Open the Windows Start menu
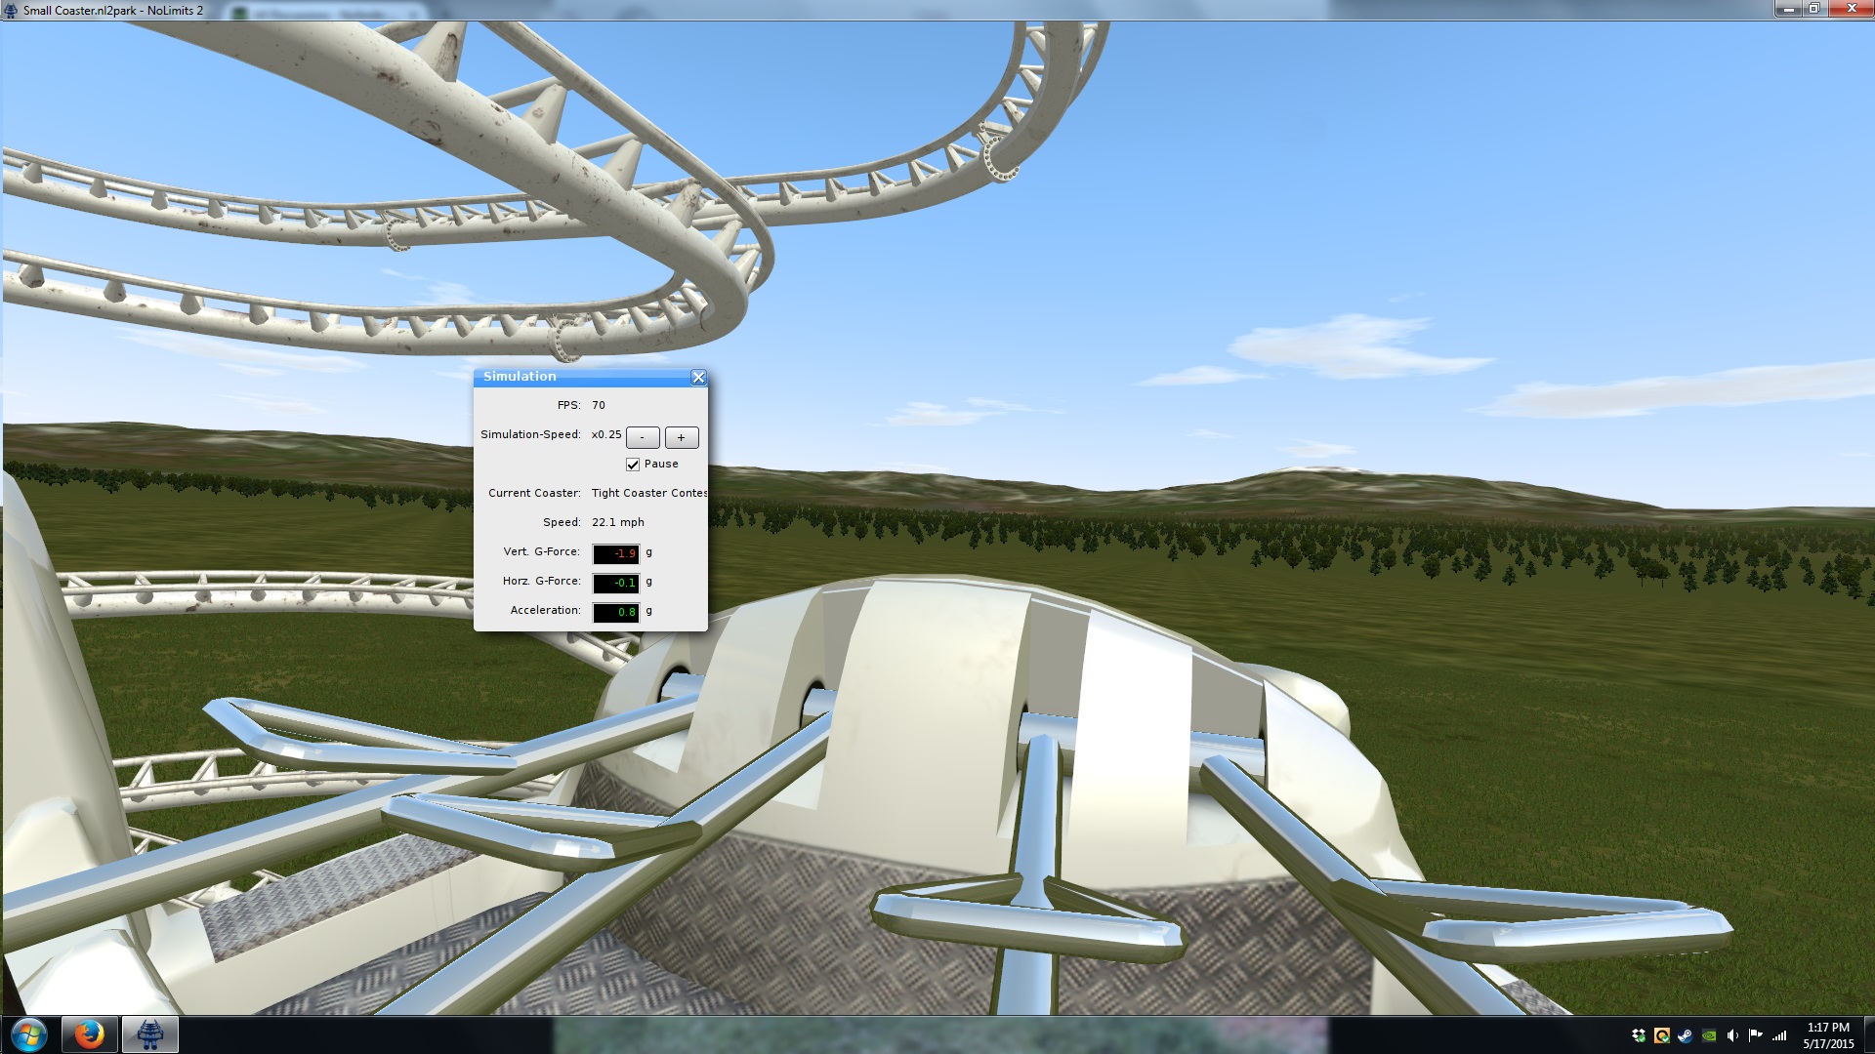The width and height of the screenshot is (1875, 1054). 28,1034
